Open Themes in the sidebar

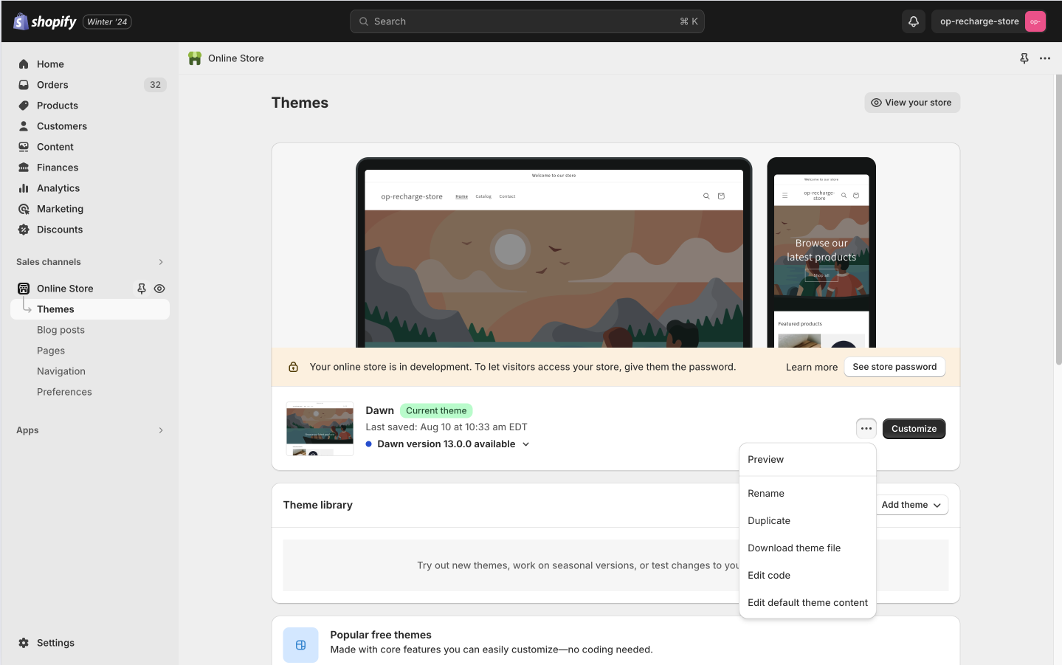[x=90, y=309]
